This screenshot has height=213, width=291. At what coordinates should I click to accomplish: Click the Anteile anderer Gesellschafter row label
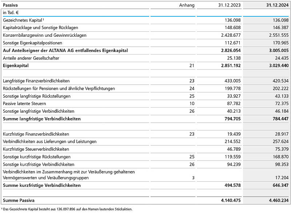[x=31, y=58]
